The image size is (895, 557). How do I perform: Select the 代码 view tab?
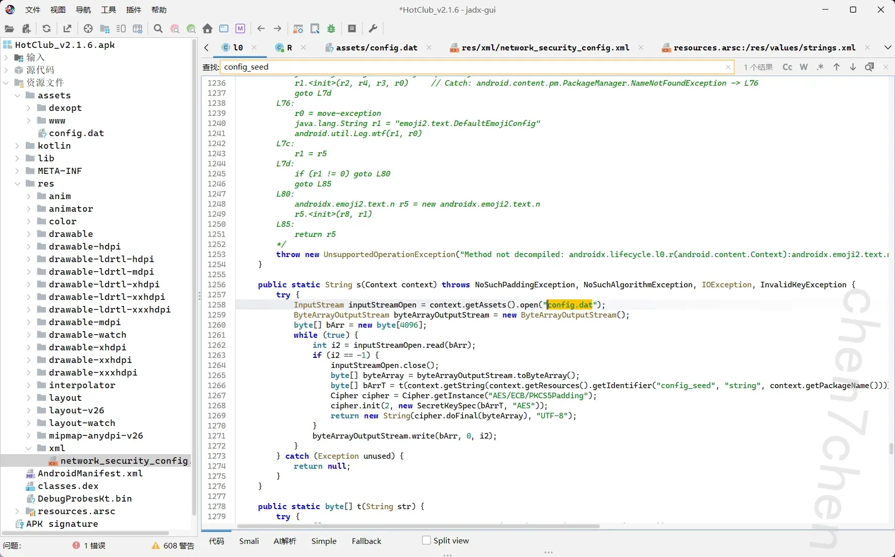pyautogui.click(x=217, y=541)
